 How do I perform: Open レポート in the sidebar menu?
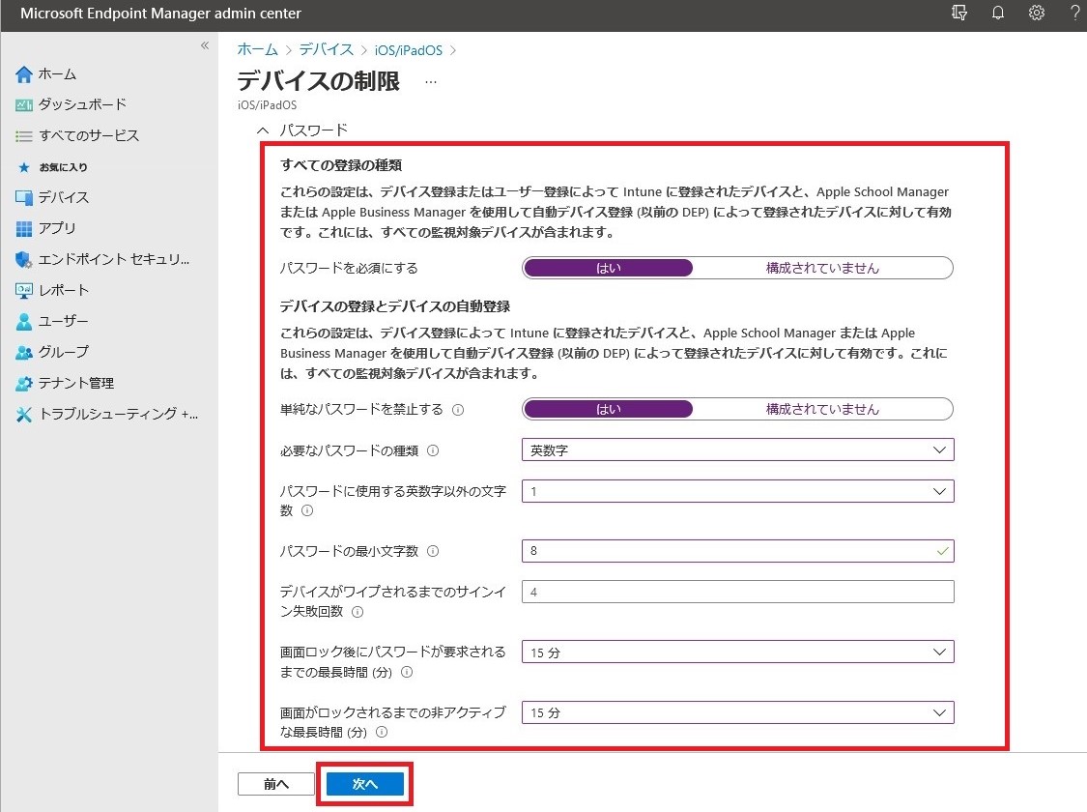point(64,291)
